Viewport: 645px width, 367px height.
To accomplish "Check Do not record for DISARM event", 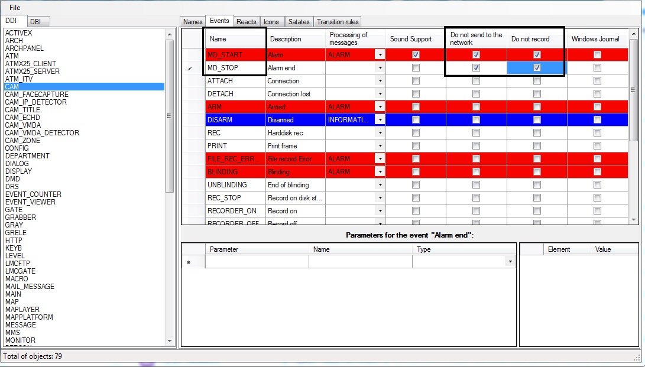I will 536,120.
